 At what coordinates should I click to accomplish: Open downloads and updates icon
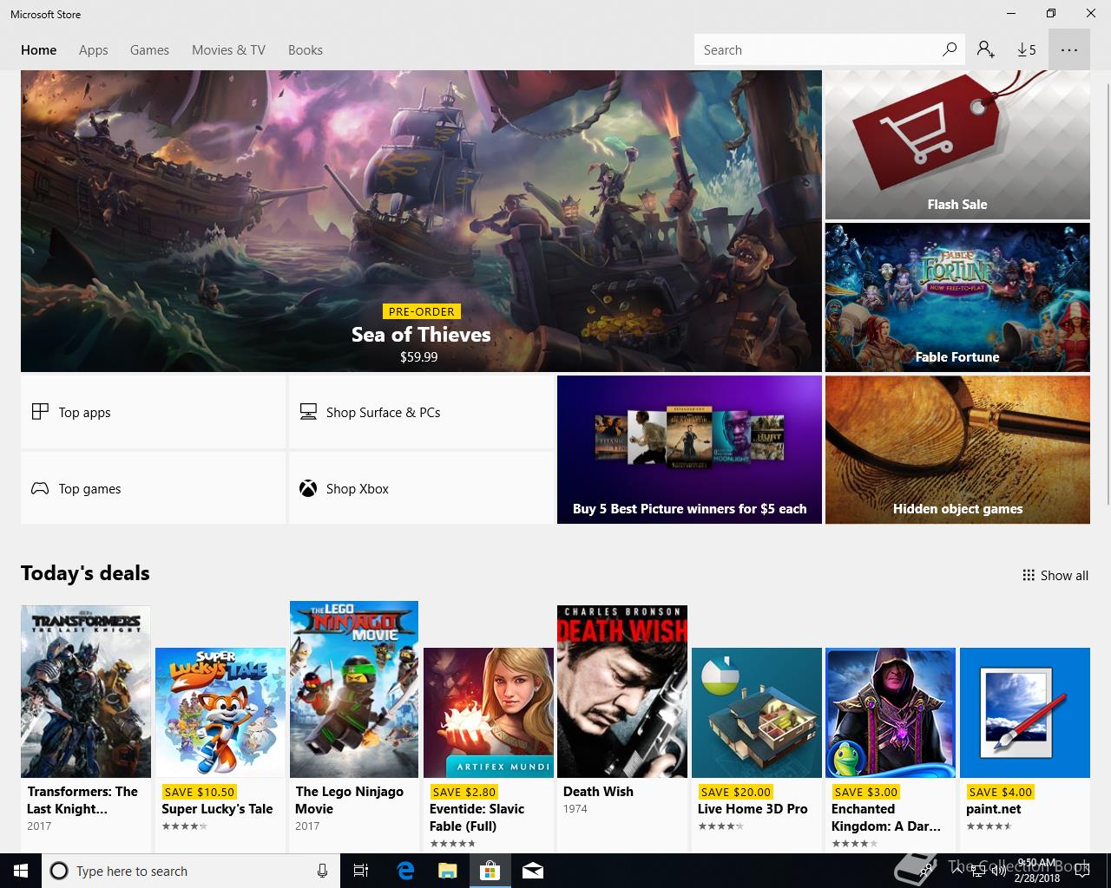coord(1027,49)
